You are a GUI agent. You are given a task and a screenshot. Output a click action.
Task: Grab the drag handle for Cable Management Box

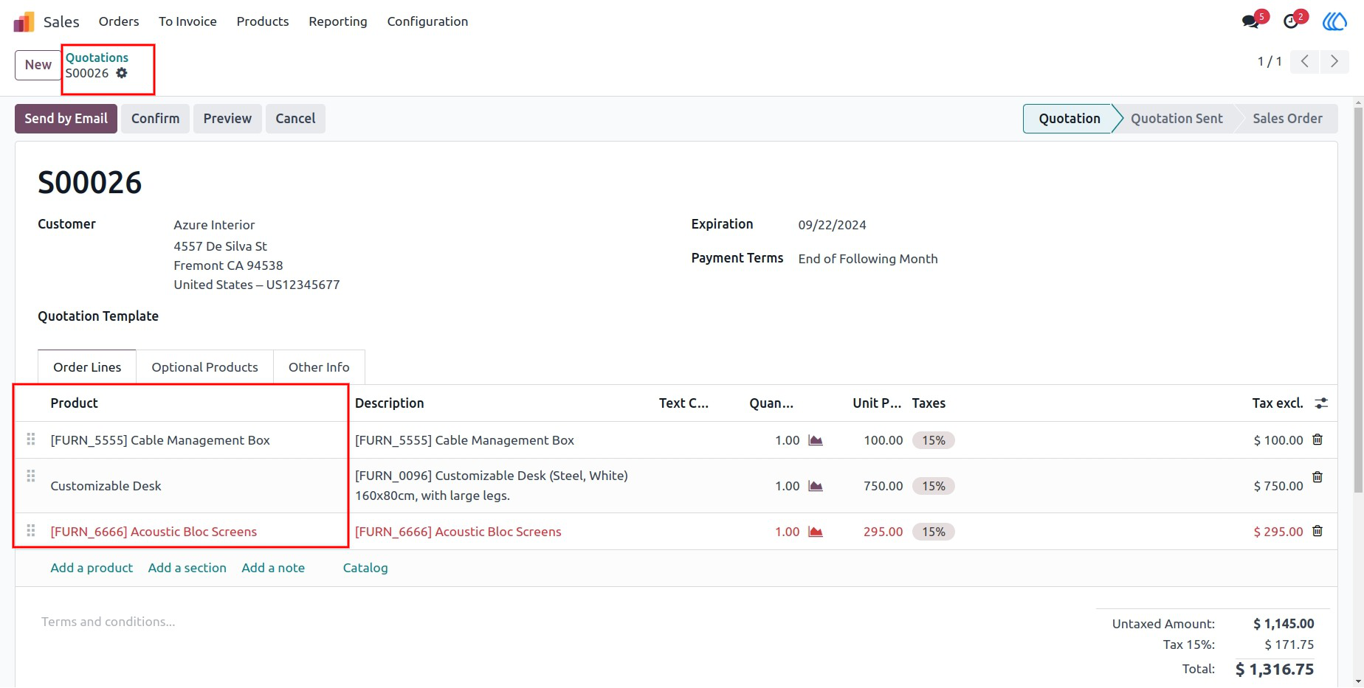coord(31,439)
